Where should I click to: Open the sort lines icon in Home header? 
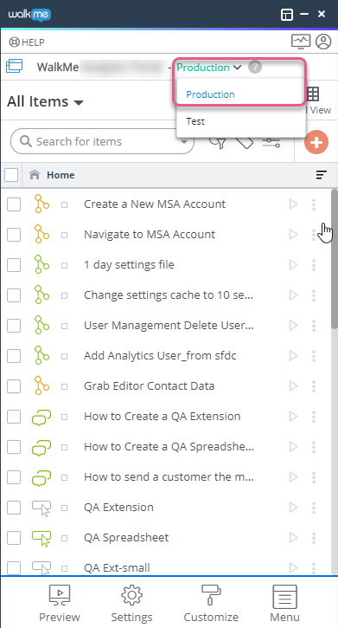322,175
